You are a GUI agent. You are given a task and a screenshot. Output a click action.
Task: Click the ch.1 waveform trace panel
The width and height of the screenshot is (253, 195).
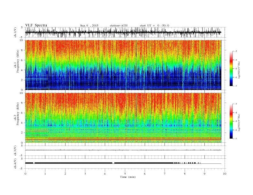click(126, 32)
